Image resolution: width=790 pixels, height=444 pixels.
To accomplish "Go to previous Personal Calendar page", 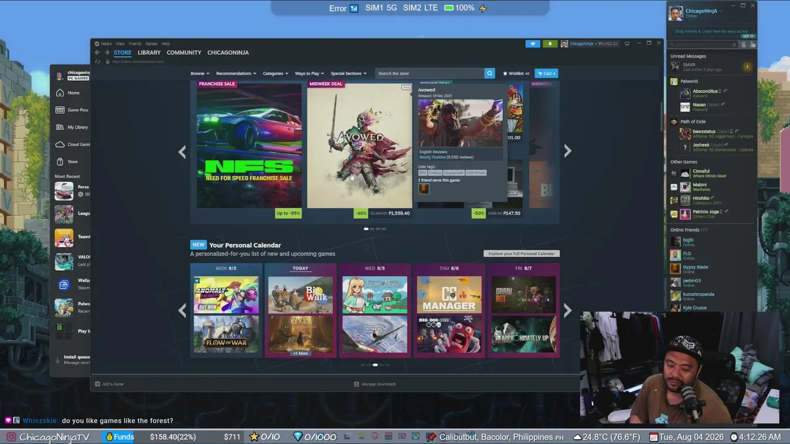I will pyautogui.click(x=182, y=310).
